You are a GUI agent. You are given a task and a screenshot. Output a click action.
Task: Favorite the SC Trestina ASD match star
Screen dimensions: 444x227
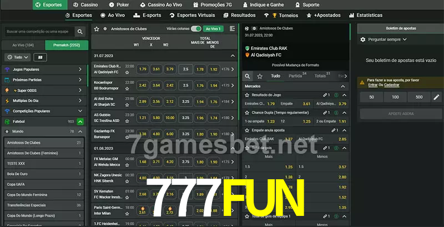tap(127, 121)
